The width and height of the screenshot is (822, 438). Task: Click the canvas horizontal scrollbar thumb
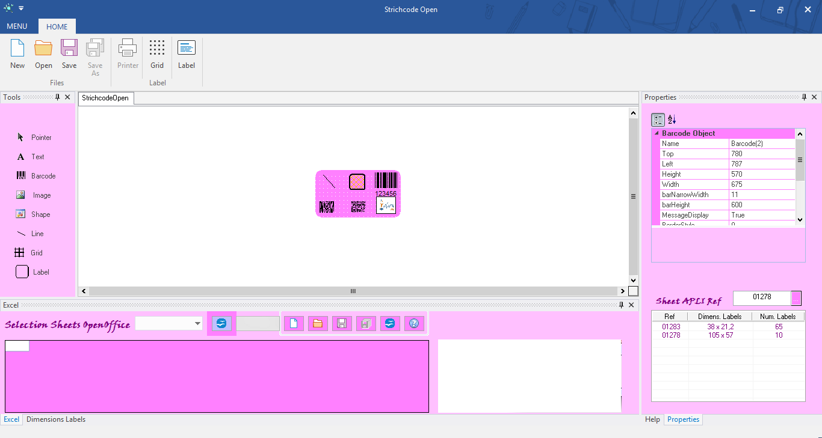(353, 291)
